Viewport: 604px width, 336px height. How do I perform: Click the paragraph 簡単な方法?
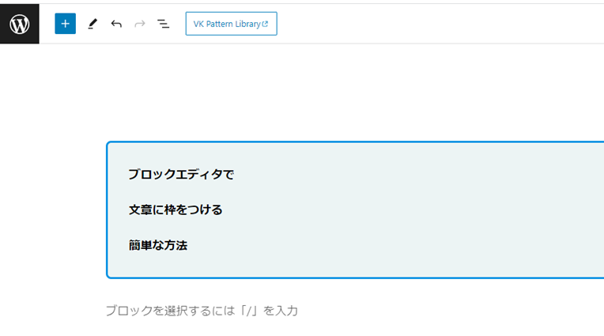click(x=158, y=245)
